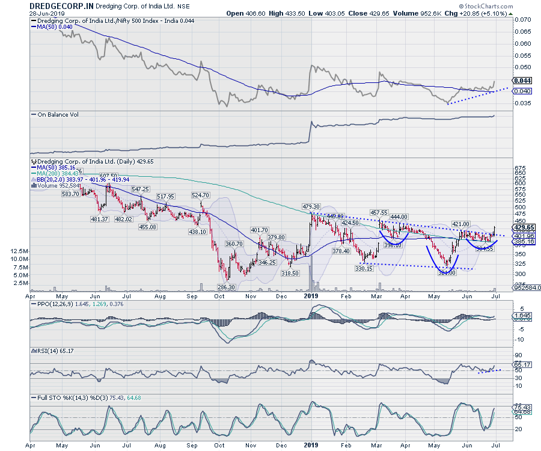Click the 424.50 price annotation

point(350,223)
